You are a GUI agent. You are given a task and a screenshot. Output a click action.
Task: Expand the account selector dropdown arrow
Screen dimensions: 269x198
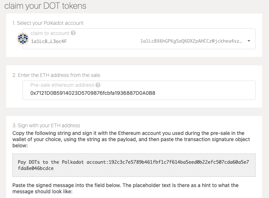coord(249,41)
